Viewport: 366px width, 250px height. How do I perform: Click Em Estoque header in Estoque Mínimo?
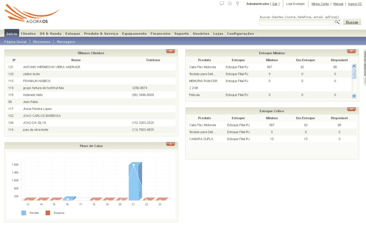tap(305, 60)
